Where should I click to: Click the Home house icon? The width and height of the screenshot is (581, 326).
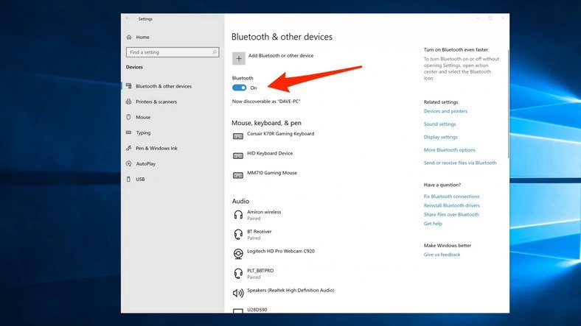click(x=129, y=37)
